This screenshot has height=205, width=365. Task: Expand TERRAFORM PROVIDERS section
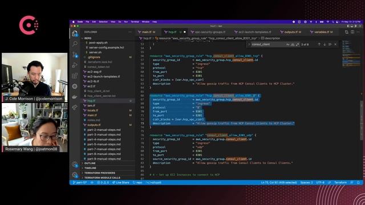pos(108,173)
